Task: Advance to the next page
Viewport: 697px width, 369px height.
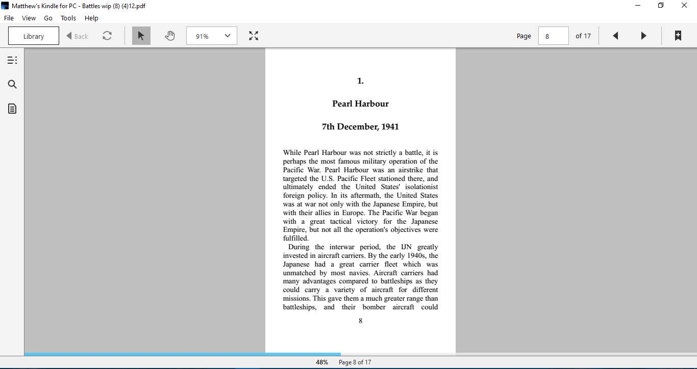Action: [x=643, y=36]
